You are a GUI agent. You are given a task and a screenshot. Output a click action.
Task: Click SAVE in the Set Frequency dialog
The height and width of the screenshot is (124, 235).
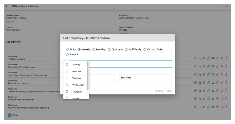point(169,91)
